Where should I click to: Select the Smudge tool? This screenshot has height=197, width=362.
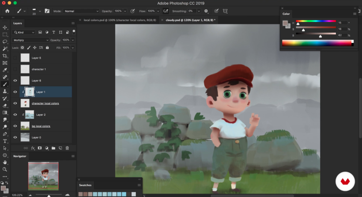point(4,120)
